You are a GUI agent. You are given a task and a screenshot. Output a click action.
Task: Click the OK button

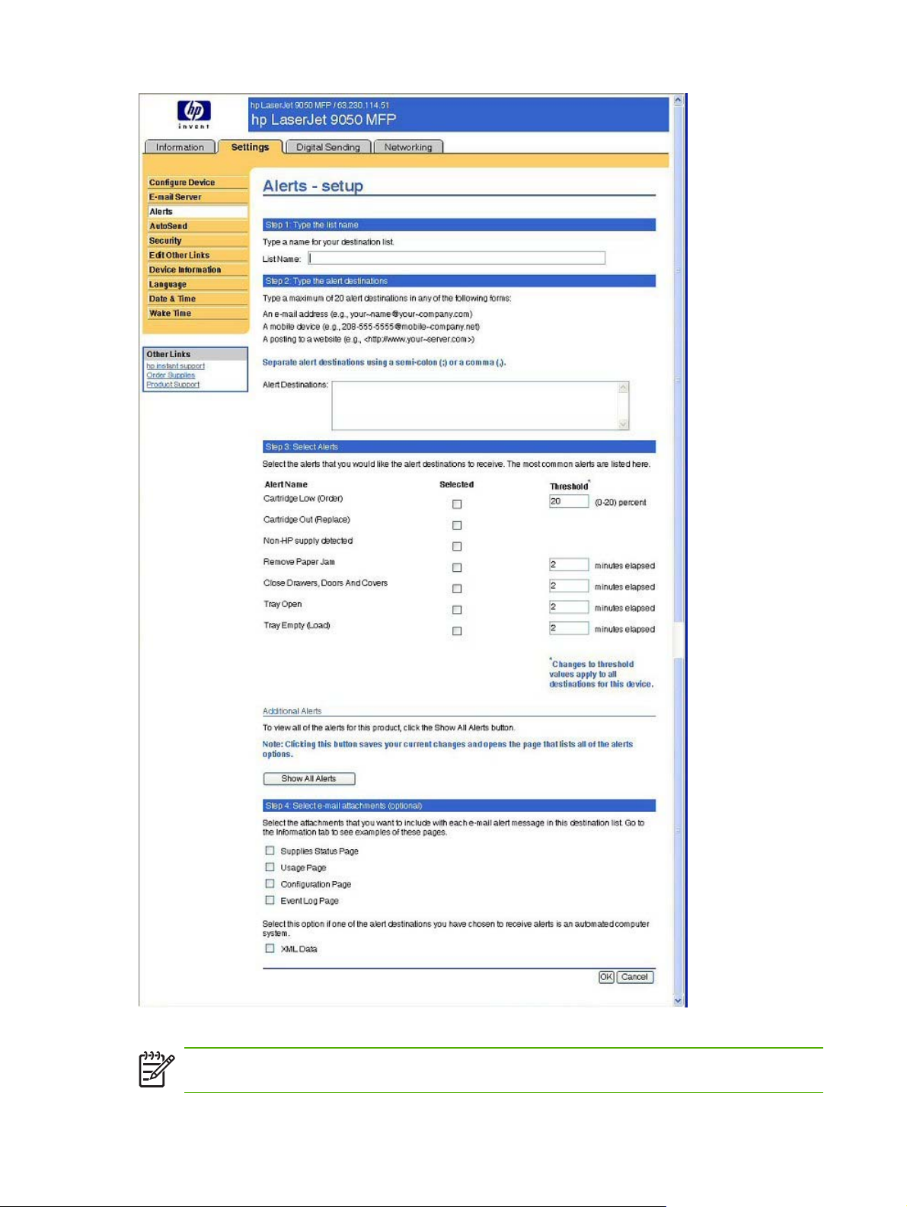click(606, 977)
